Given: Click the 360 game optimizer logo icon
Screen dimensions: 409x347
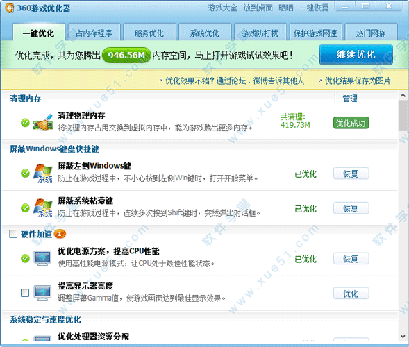Looking at the screenshot, I should pyautogui.click(x=10, y=8).
